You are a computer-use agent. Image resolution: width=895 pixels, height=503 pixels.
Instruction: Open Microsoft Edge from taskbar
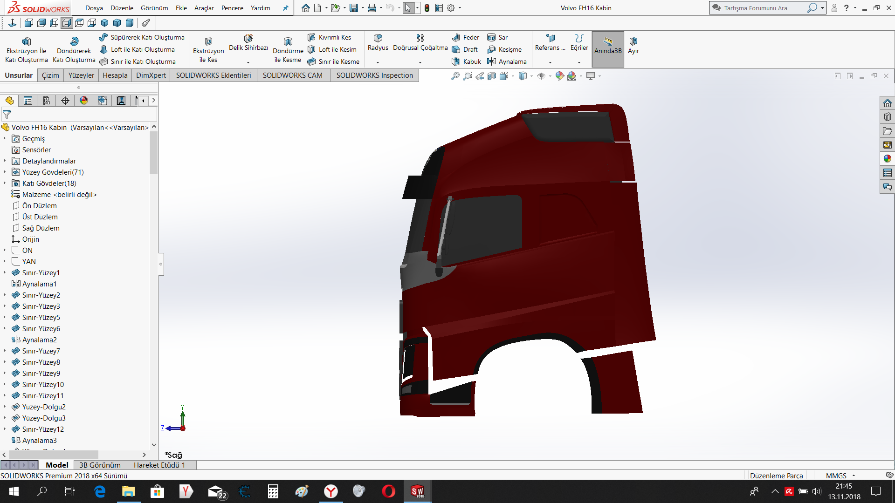100,491
